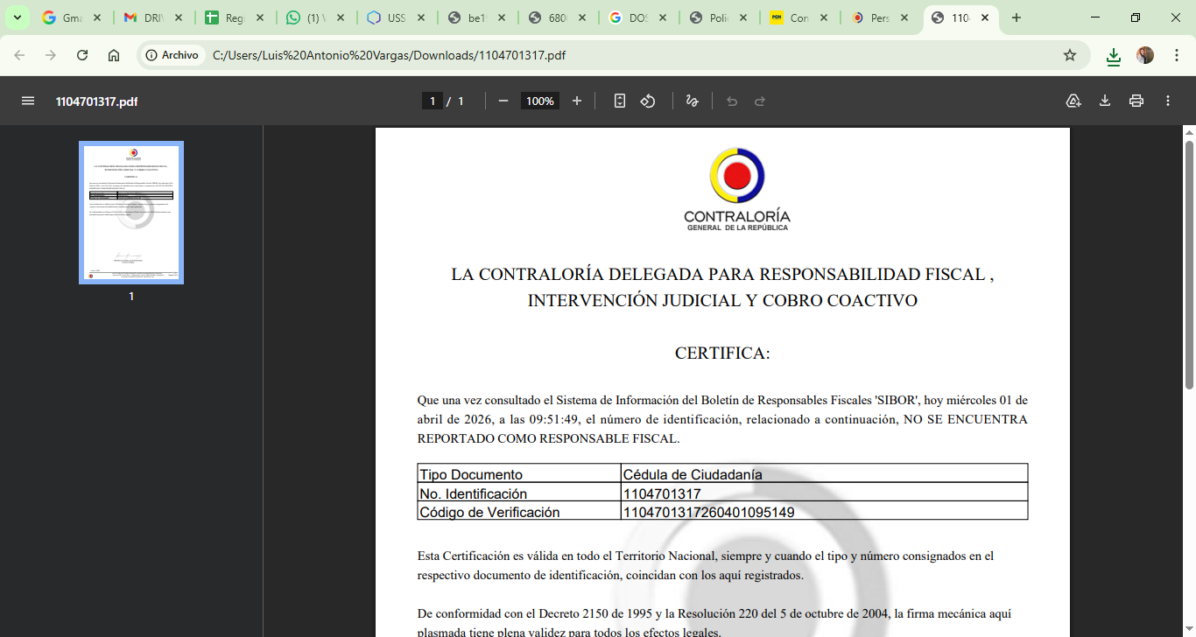Open a new browser tab
Viewport: 1196px width, 637px height.
coord(1017,17)
